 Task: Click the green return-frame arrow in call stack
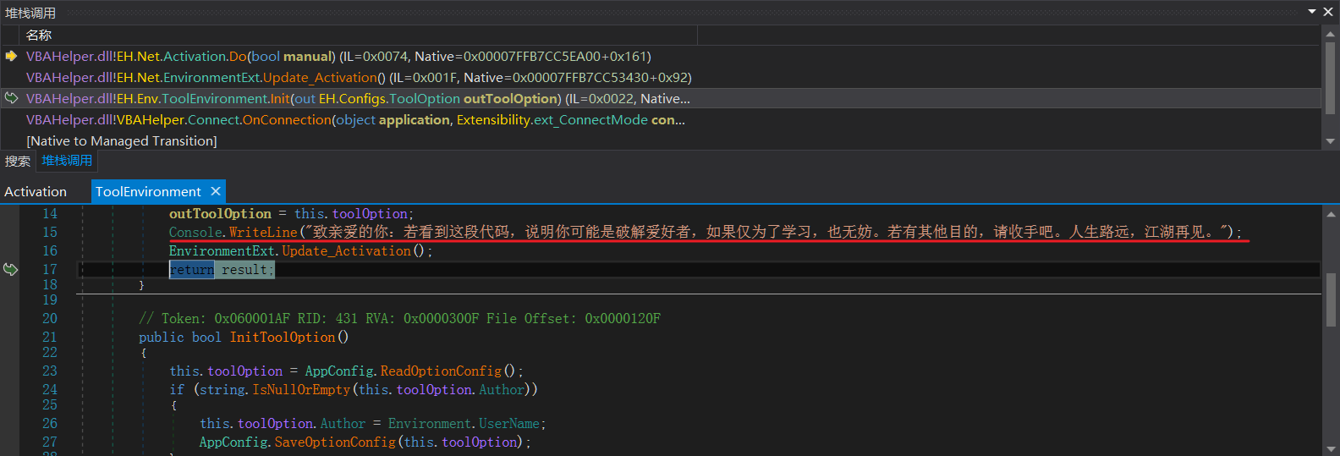click(11, 98)
